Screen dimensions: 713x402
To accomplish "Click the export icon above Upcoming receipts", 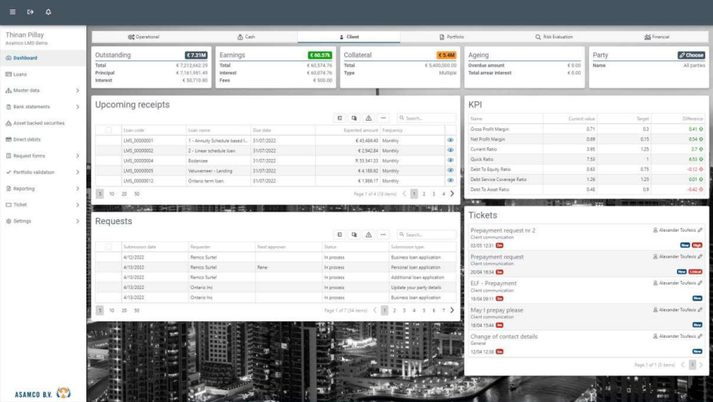I will (340, 118).
